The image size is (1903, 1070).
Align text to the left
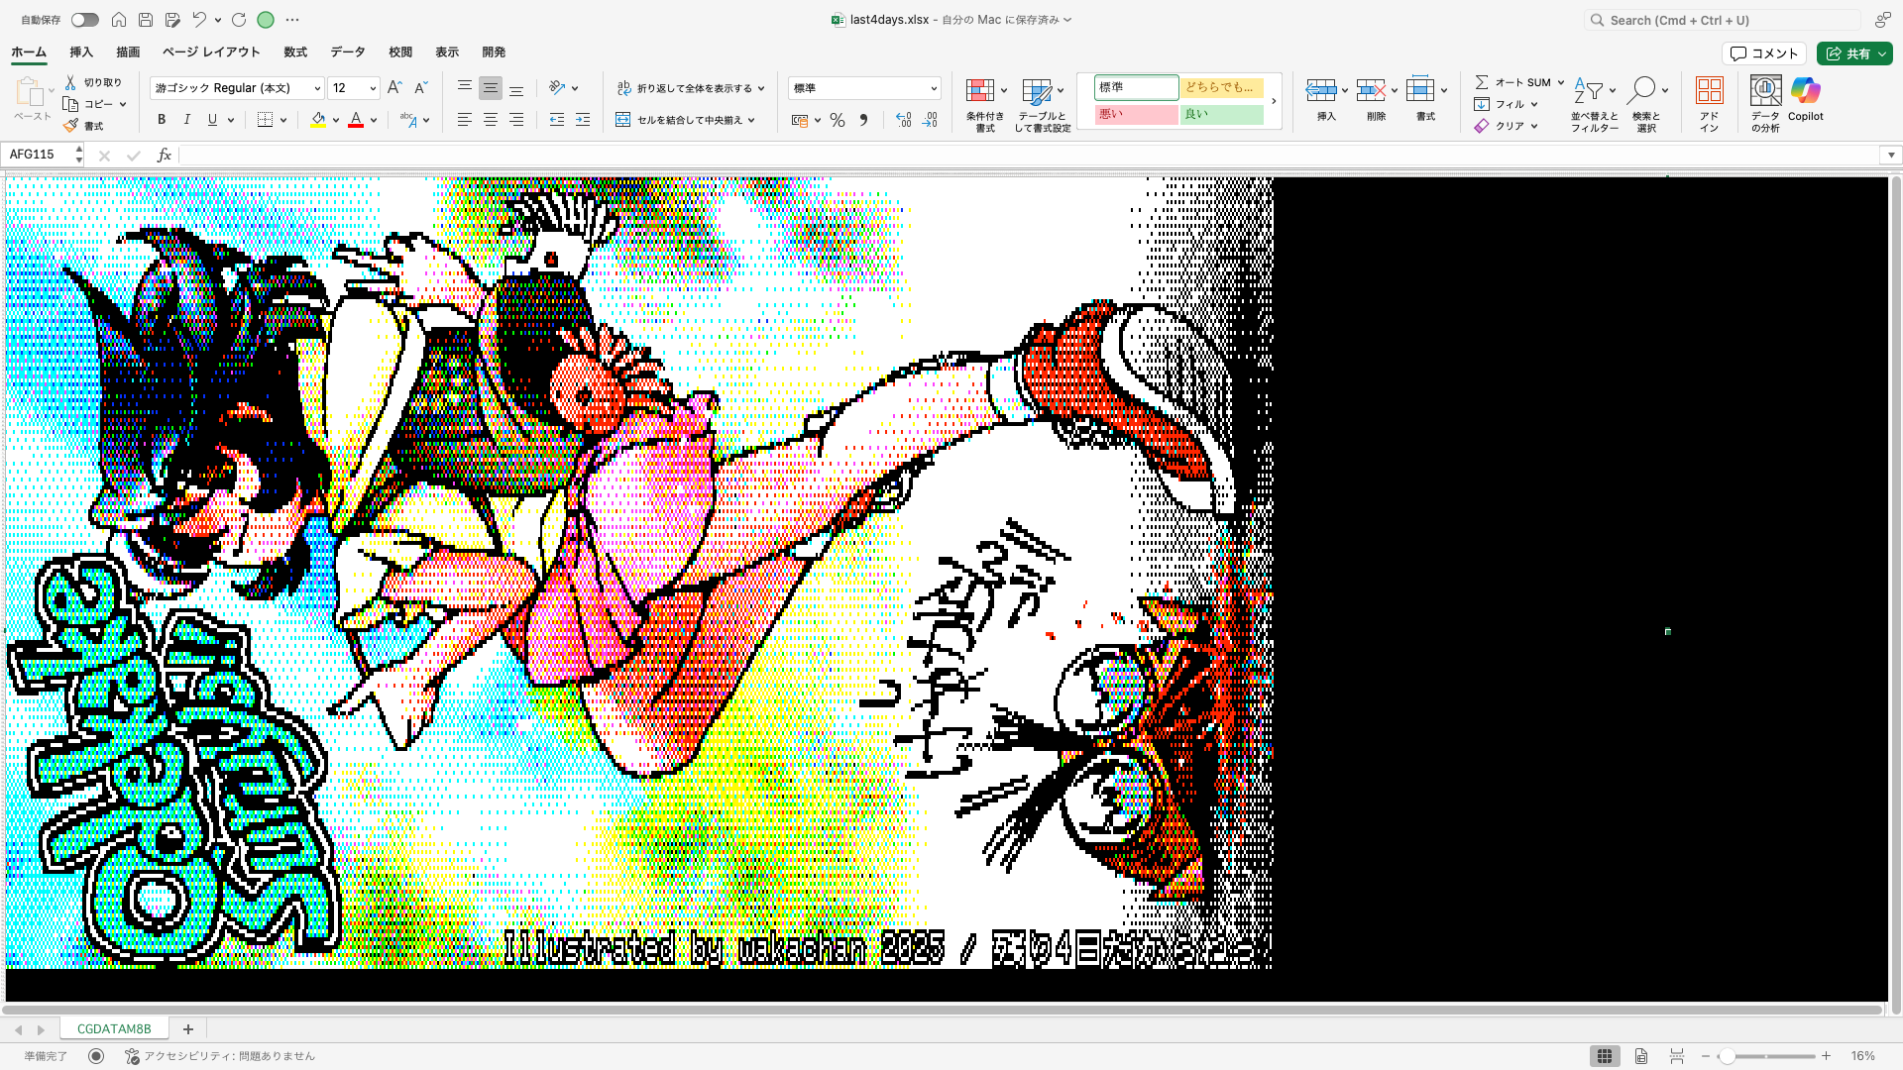coord(464,120)
